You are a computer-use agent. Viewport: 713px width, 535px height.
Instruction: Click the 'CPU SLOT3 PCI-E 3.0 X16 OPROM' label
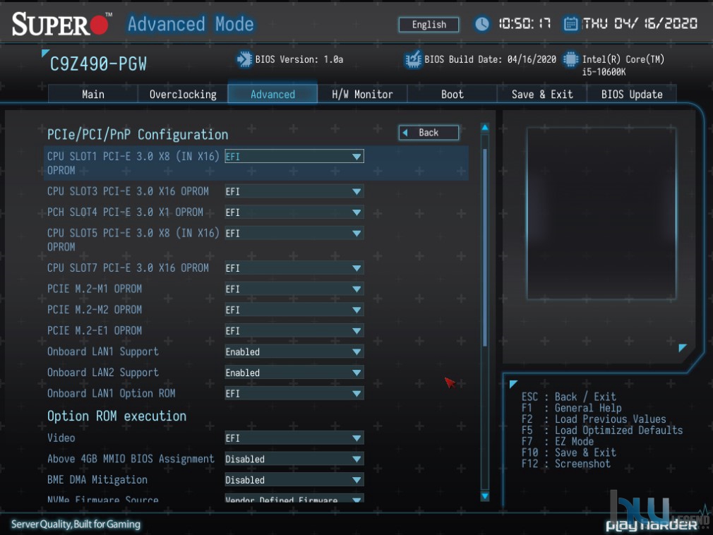tap(128, 191)
